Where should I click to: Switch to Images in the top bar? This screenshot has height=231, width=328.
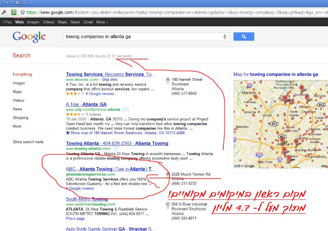tap(33, 22)
